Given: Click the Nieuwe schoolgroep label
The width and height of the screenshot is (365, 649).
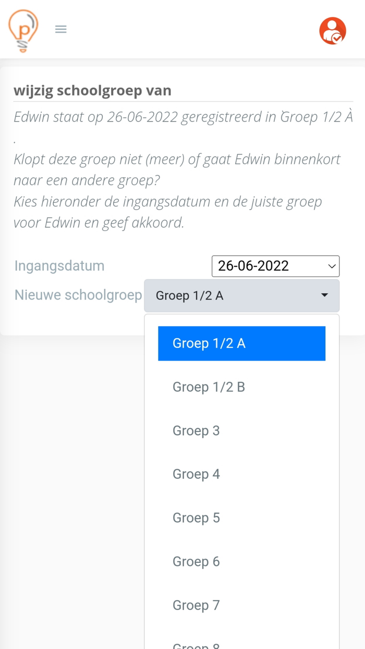Looking at the screenshot, I should (x=78, y=295).
